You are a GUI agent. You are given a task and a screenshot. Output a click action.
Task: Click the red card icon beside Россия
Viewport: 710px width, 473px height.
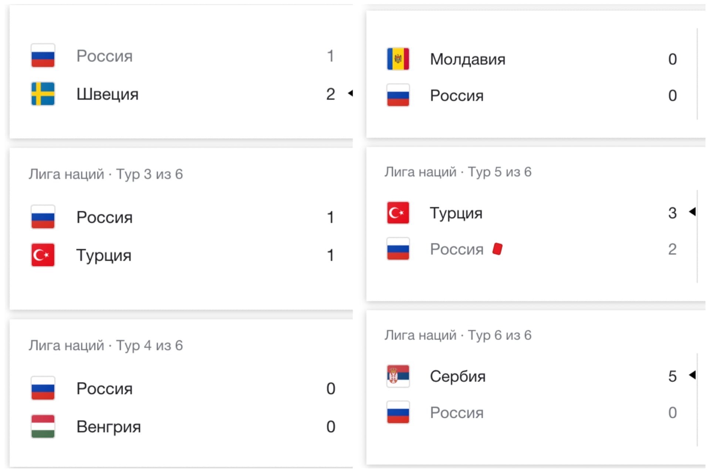497,249
